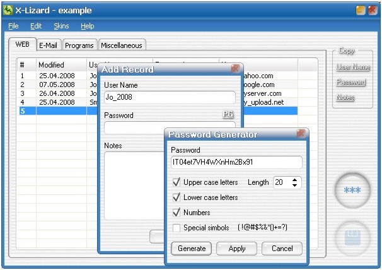Select row 1 dated 25.04.2008
Screen dimensions: 382x270
[x=158, y=76]
